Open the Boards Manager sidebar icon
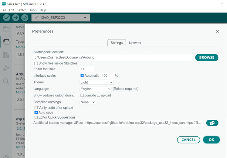Screen dimensions: 227x158 coord(6,42)
